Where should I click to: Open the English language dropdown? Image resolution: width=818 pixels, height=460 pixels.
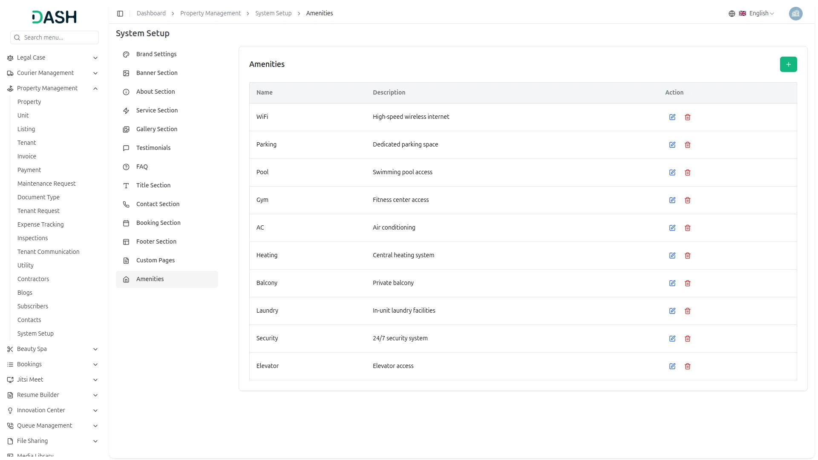click(x=757, y=14)
